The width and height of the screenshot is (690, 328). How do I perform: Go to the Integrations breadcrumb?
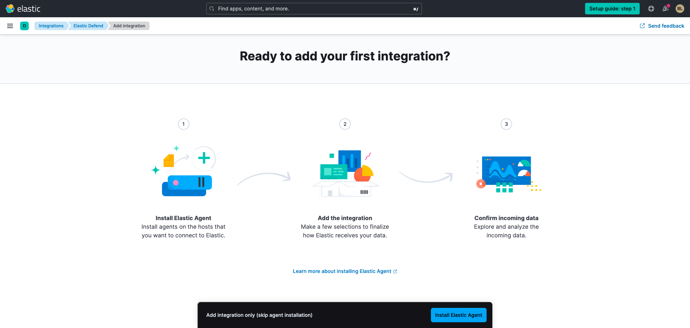pyautogui.click(x=51, y=26)
